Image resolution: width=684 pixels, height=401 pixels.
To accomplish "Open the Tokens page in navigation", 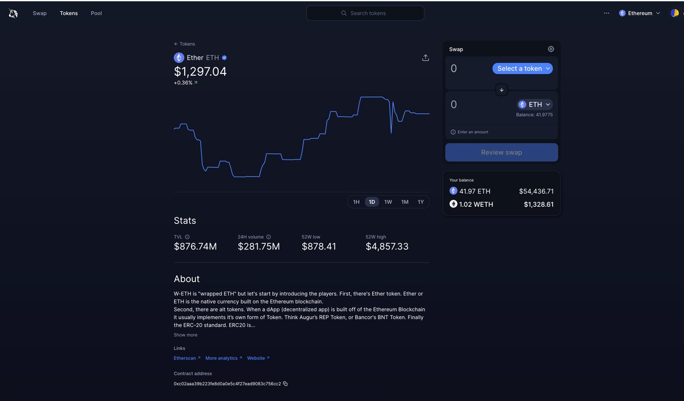I will coord(69,13).
